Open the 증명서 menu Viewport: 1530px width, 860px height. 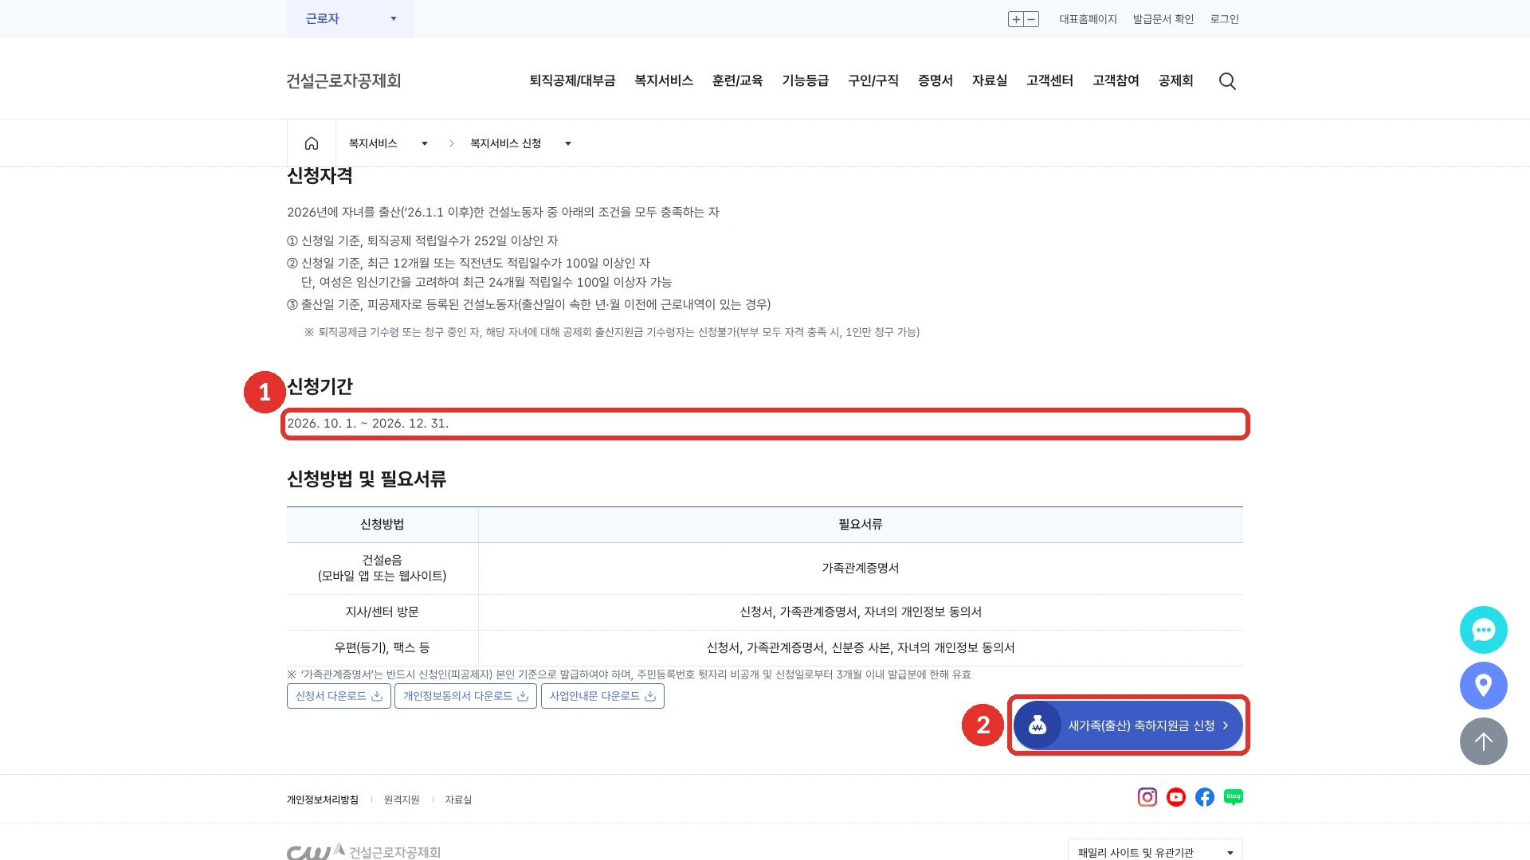click(x=936, y=80)
